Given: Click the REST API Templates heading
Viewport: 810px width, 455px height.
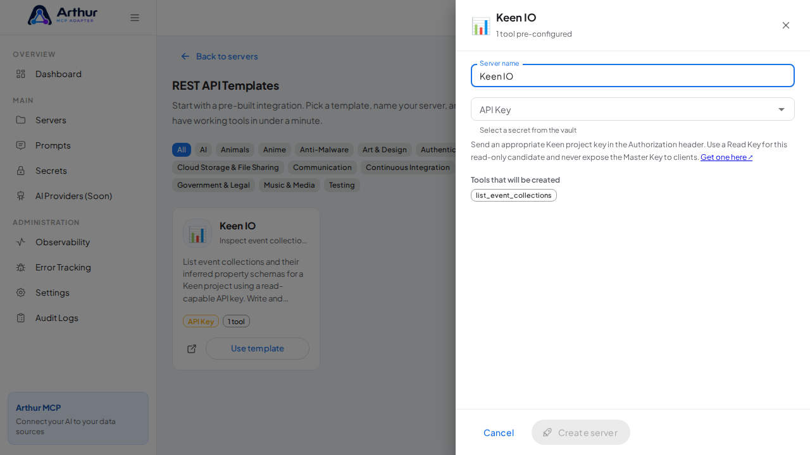Looking at the screenshot, I should [225, 85].
